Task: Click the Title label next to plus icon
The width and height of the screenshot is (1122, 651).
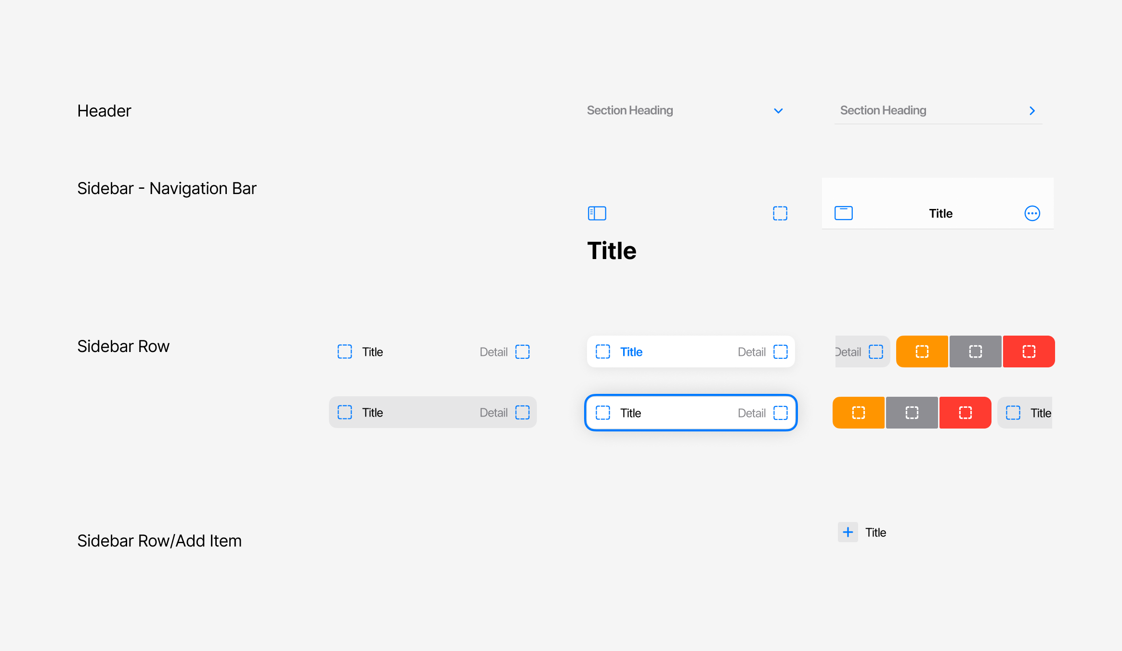Action: pyautogui.click(x=875, y=533)
